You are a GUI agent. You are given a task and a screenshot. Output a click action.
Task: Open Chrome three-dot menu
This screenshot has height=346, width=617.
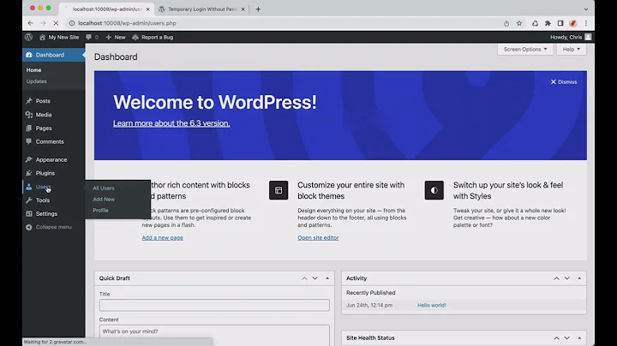[586, 23]
